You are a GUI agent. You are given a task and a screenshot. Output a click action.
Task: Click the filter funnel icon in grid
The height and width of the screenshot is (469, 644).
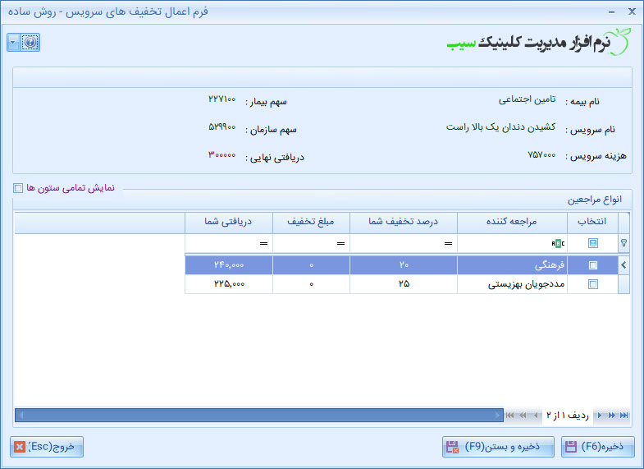[x=623, y=243]
